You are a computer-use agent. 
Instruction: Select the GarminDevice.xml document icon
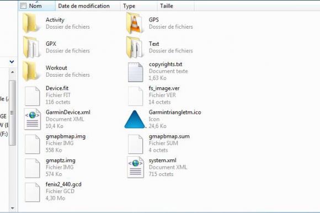(x=32, y=119)
